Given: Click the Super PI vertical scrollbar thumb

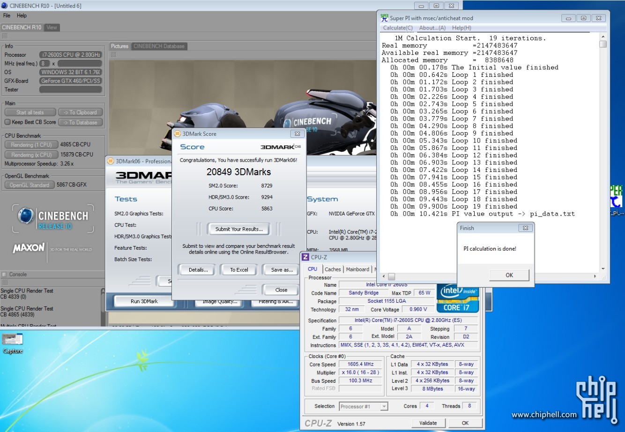Looking at the screenshot, I should [x=603, y=44].
